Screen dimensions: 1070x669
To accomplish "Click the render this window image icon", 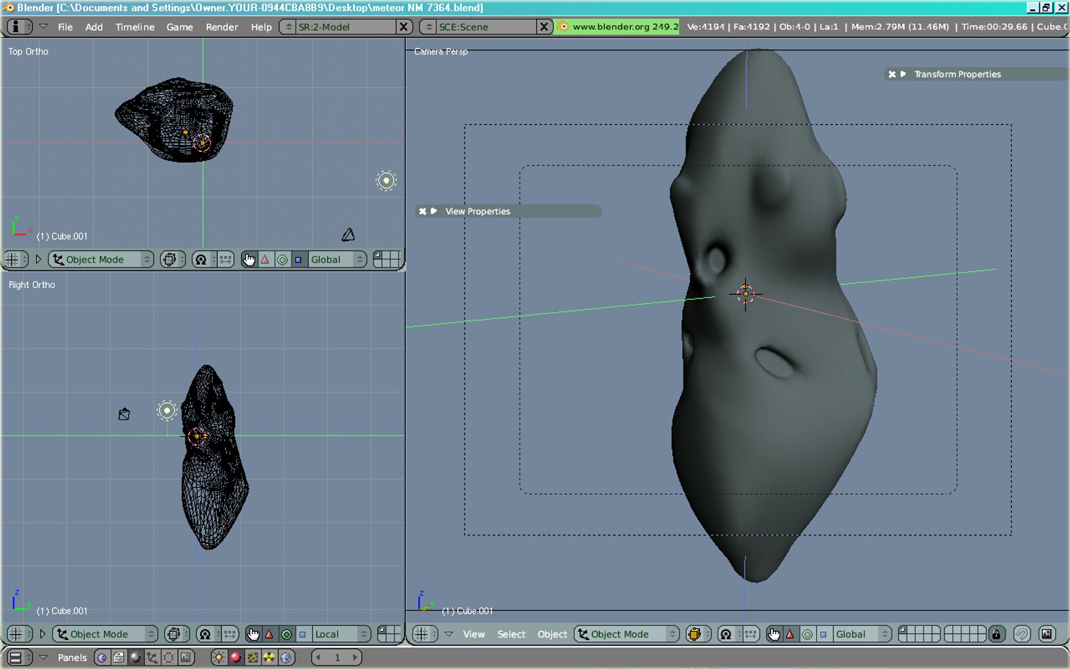I will click(x=1046, y=634).
